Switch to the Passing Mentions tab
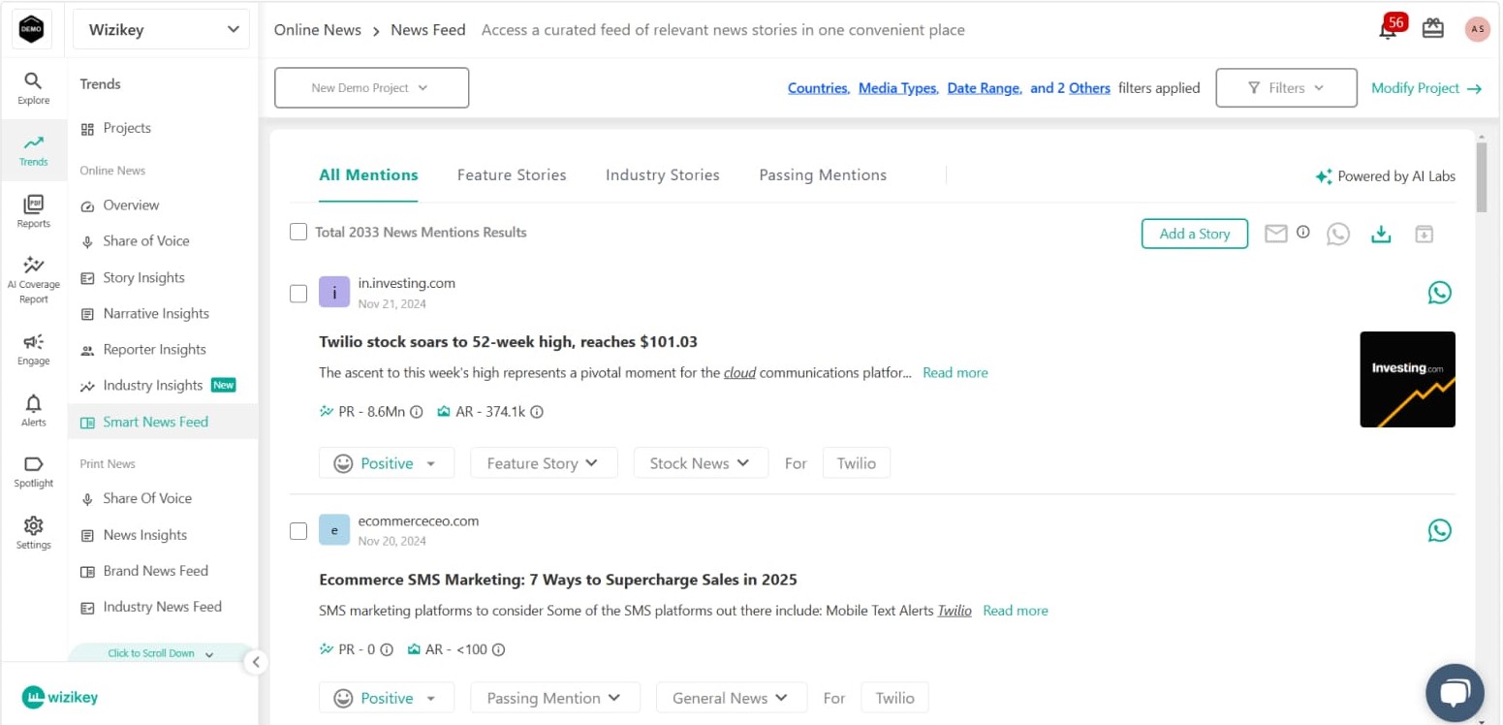This screenshot has height=725, width=1503. tap(823, 175)
